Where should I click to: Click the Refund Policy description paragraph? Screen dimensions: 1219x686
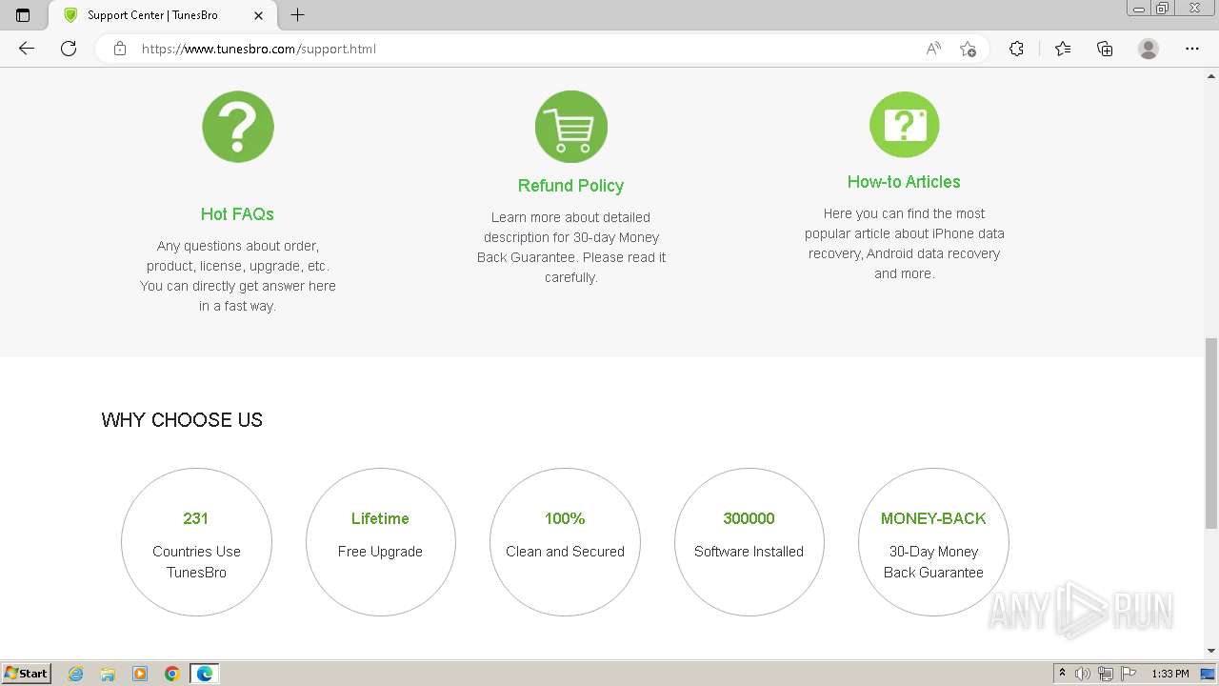click(571, 248)
